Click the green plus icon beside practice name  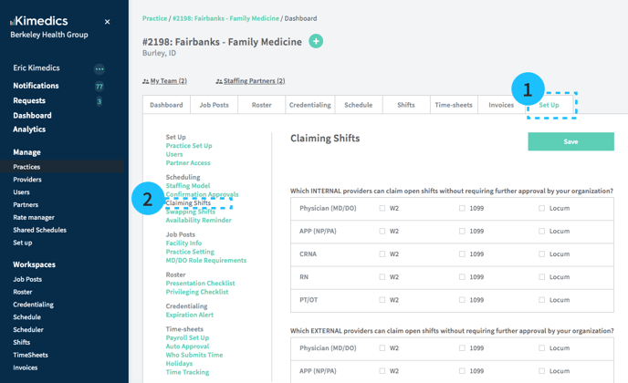tap(316, 41)
